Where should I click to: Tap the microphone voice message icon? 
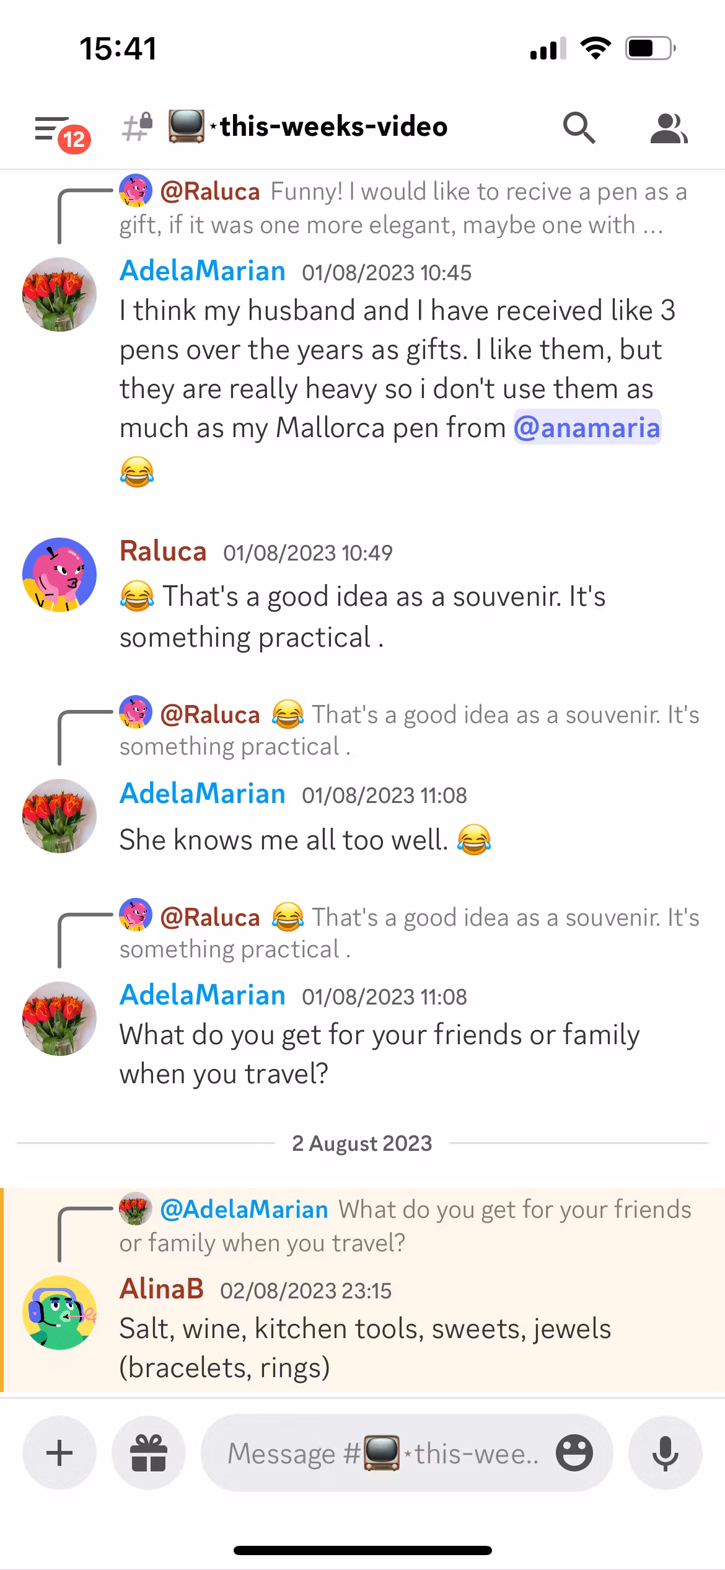[x=666, y=1453]
